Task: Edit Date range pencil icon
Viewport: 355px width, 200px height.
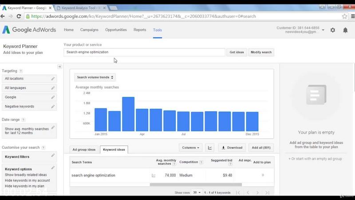Action: (53, 128)
